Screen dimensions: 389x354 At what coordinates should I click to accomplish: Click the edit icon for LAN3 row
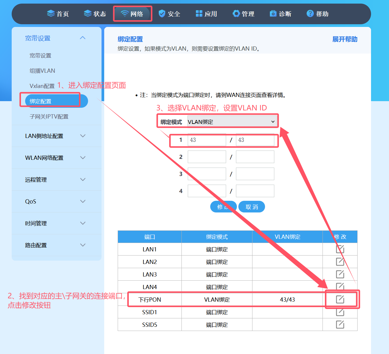tap(340, 274)
